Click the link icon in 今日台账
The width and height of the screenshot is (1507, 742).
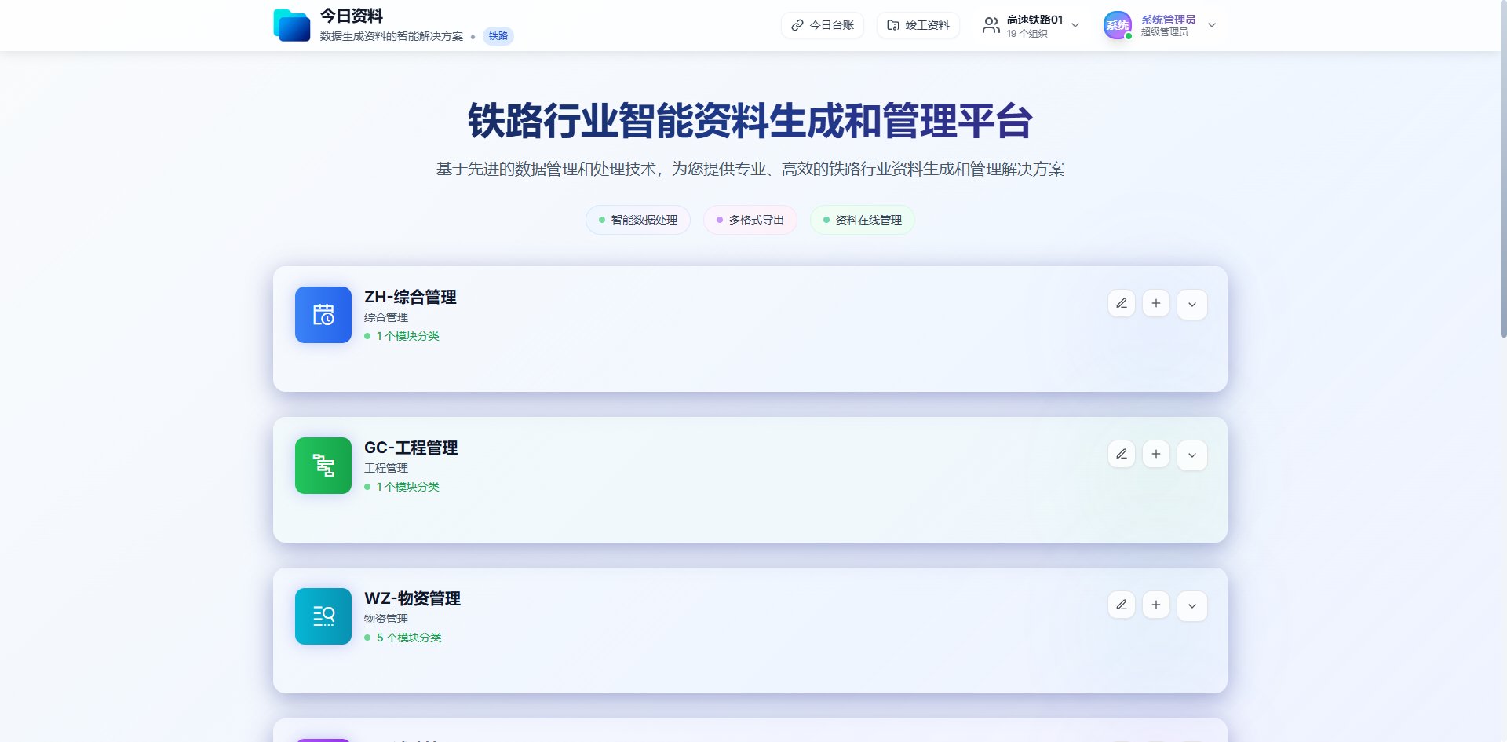pyautogui.click(x=797, y=25)
